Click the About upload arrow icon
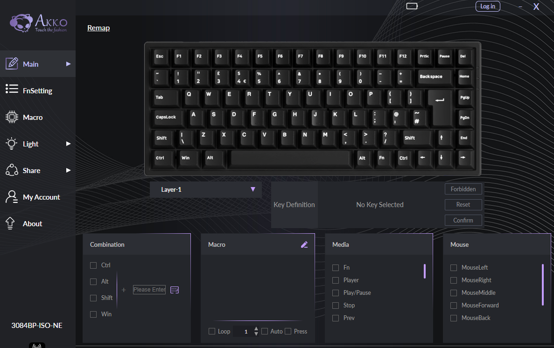Image resolution: width=554 pixels, height=348 pixels. (x=10, y=223)
